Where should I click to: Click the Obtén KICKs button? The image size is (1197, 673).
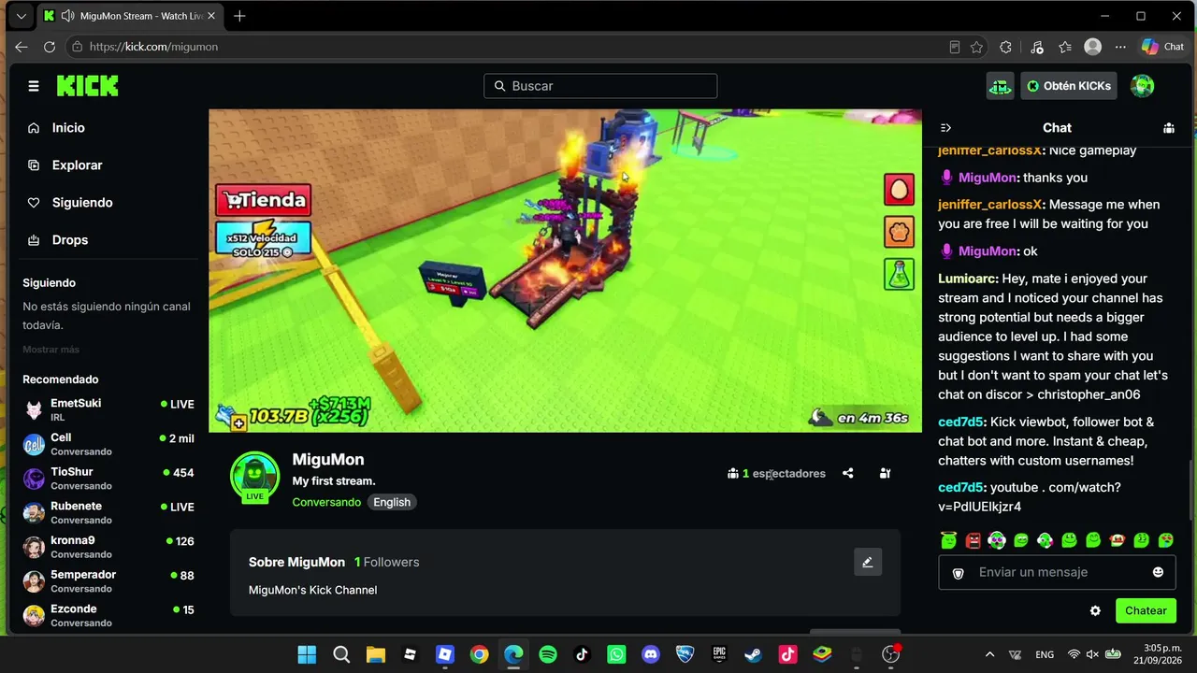pos(1069,86)
